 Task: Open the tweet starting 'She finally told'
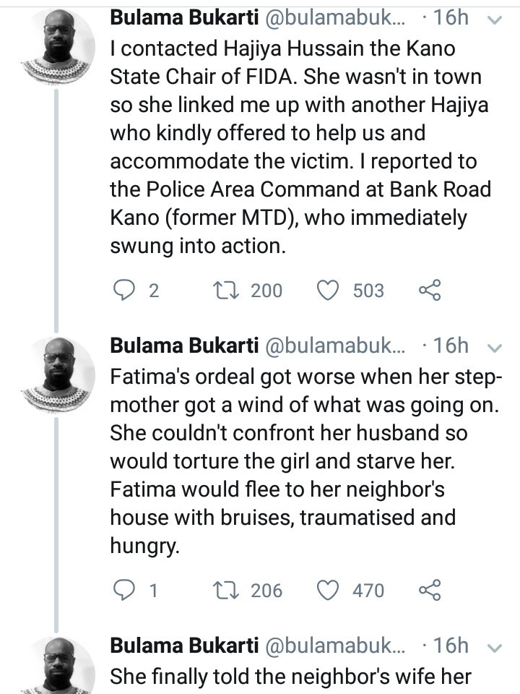[x=290, y=677]
